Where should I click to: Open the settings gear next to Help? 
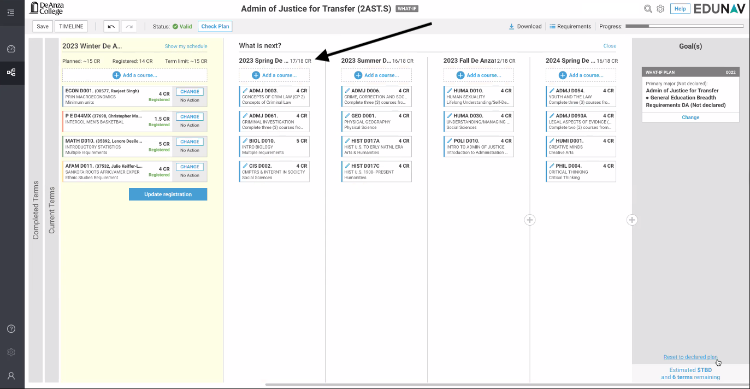(660, 9)
